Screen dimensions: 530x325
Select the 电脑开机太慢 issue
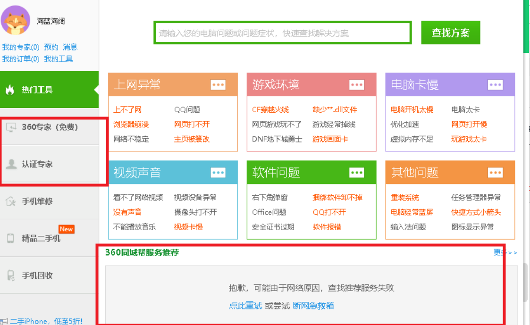click(412, 109)
